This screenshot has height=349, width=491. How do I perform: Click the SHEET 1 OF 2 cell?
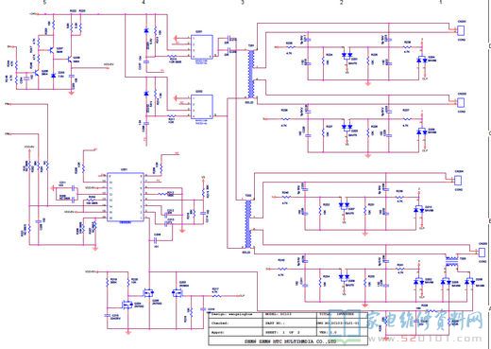289,332
